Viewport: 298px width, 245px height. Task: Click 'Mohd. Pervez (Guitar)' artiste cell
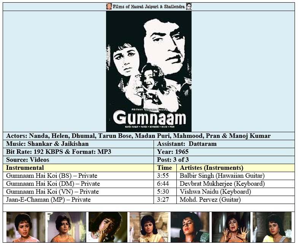[236, 200]
